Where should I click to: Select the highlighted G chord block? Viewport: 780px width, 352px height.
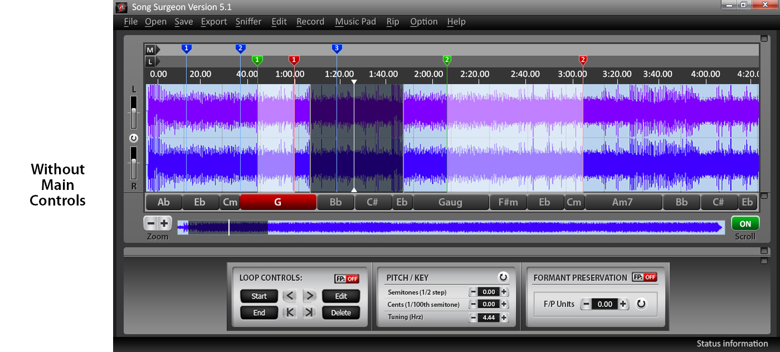[278, 202]
